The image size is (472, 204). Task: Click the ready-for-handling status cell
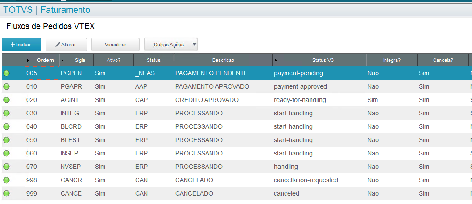coord(319,100)
